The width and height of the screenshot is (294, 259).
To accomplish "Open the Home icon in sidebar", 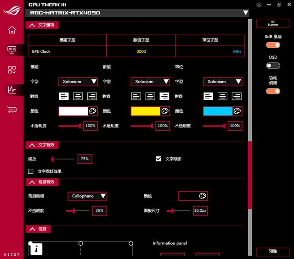I will pyautogui.click(x=12, y=30).
